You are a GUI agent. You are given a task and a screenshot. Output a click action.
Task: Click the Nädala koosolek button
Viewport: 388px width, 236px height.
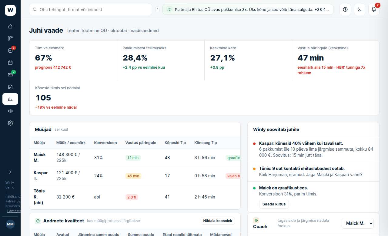pos(218,221)
